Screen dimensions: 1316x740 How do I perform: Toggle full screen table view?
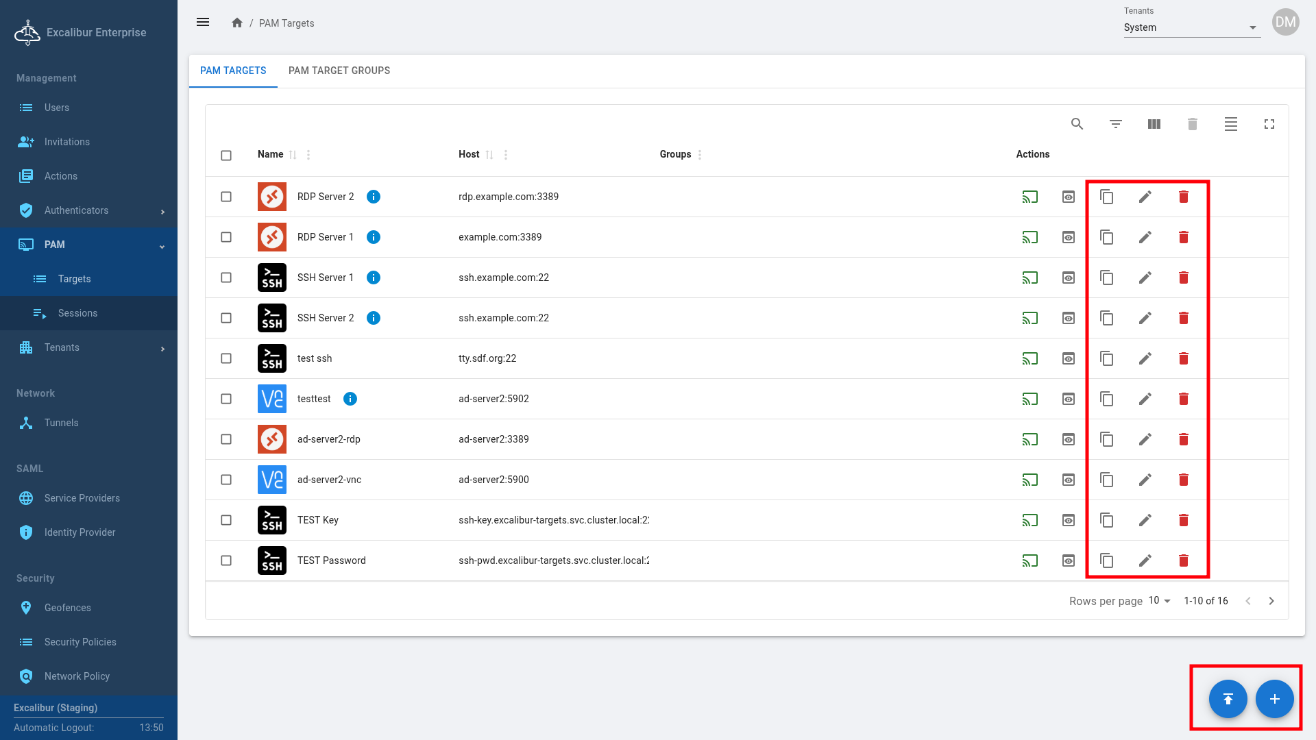tap(1269, 124)
